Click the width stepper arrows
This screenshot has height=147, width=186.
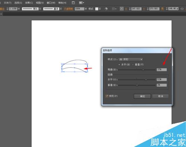pos(167,9)
